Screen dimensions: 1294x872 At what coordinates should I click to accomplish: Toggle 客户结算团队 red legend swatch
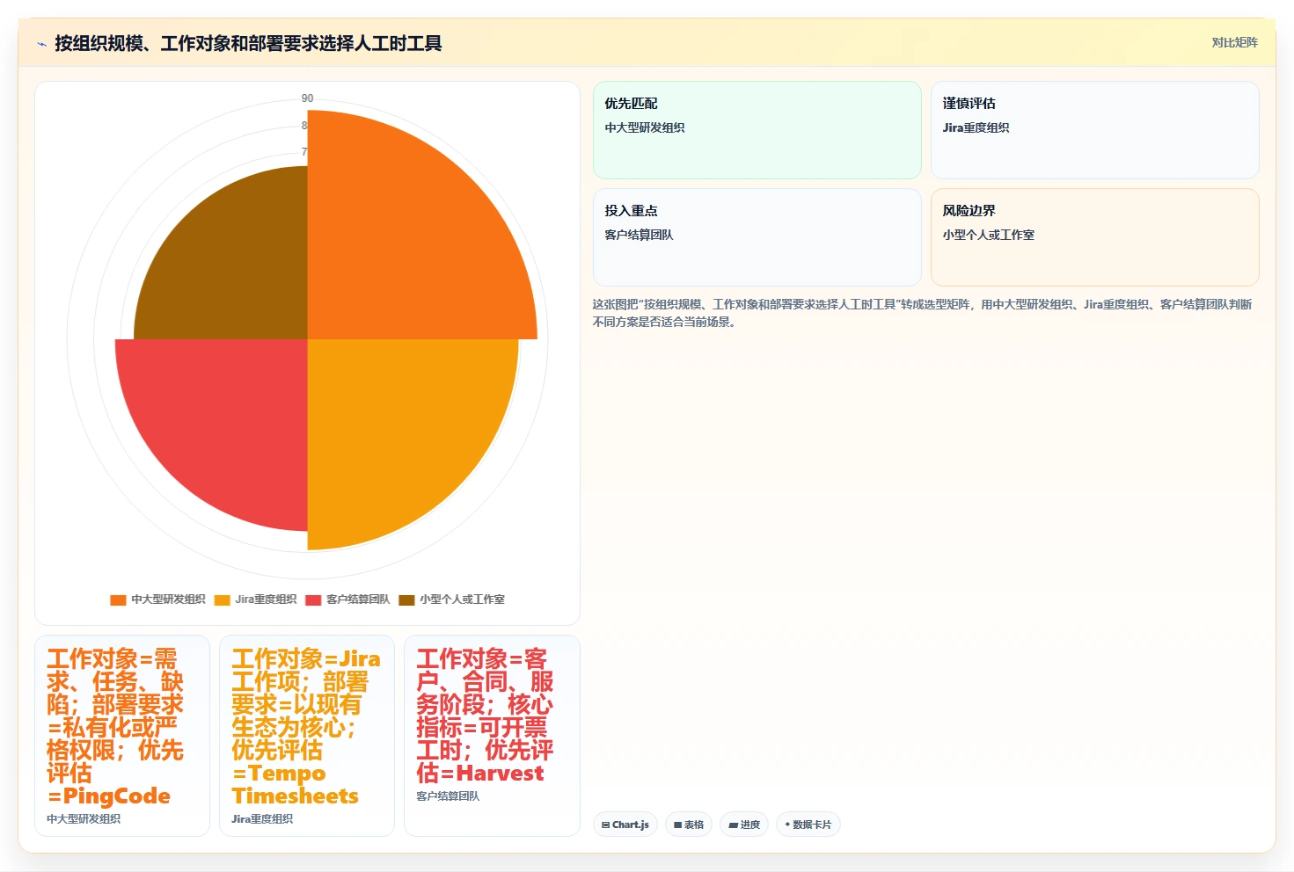313,599
